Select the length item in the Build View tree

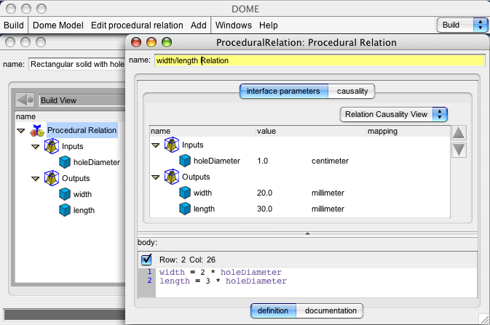[84, 210]
